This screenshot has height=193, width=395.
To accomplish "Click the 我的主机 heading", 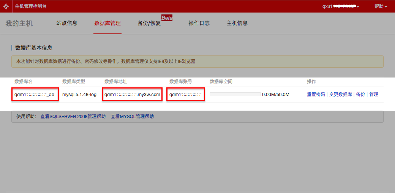I will pos(19,24).
